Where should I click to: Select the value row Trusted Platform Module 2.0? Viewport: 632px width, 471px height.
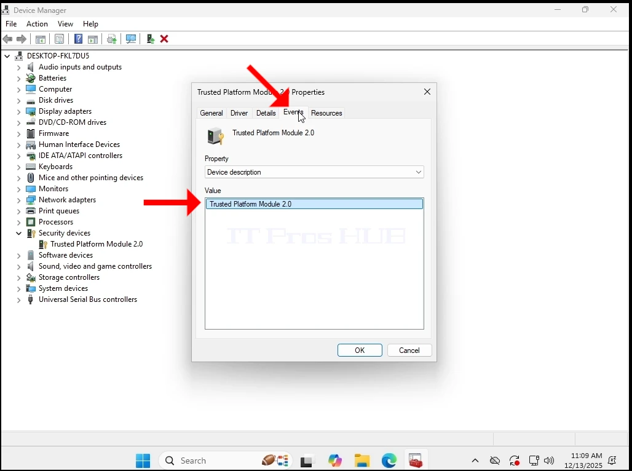point(314,204)
